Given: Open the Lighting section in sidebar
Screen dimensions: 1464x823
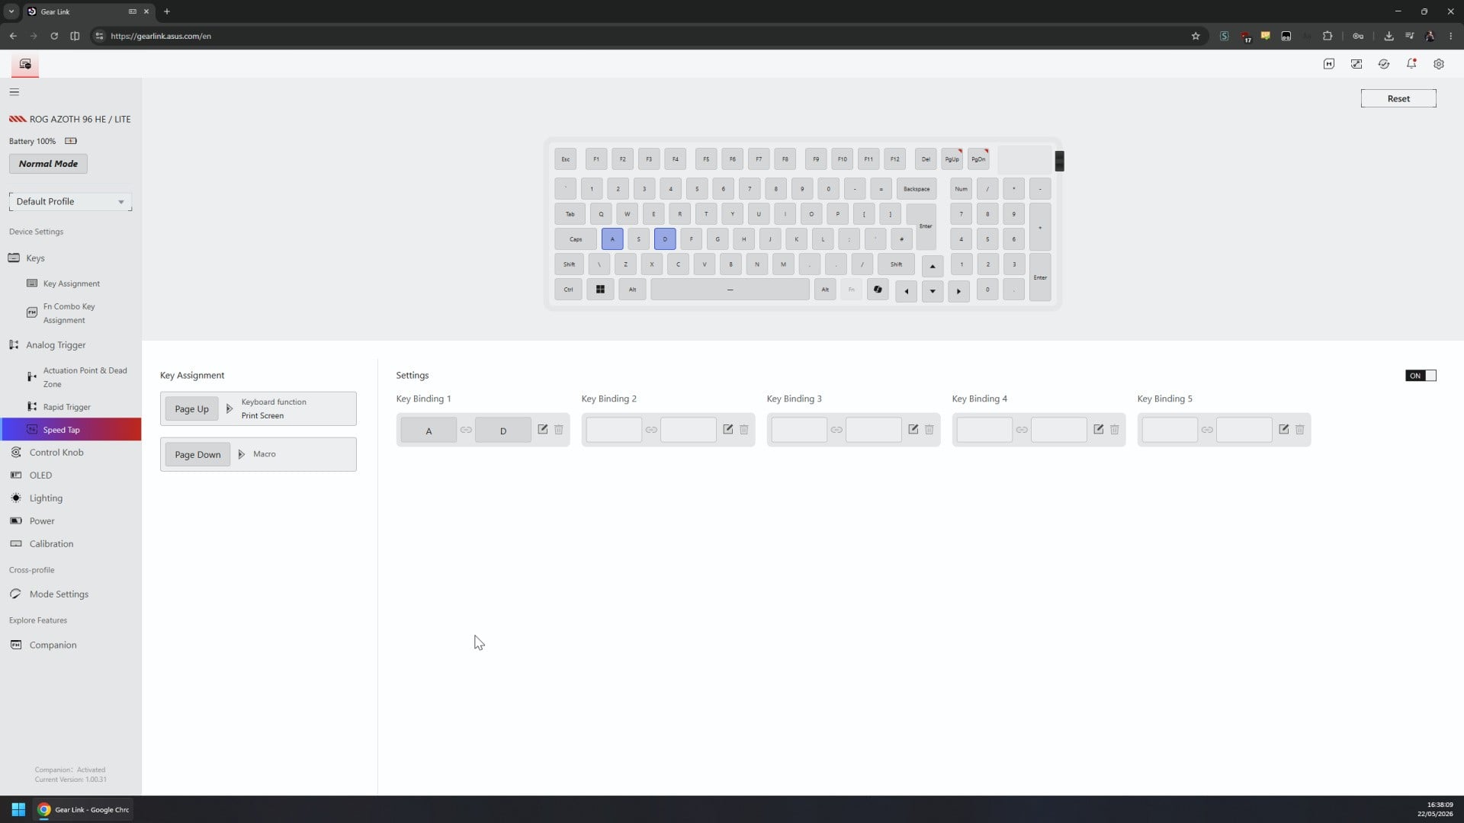Looking at the screenshot, I should [46, 498].
